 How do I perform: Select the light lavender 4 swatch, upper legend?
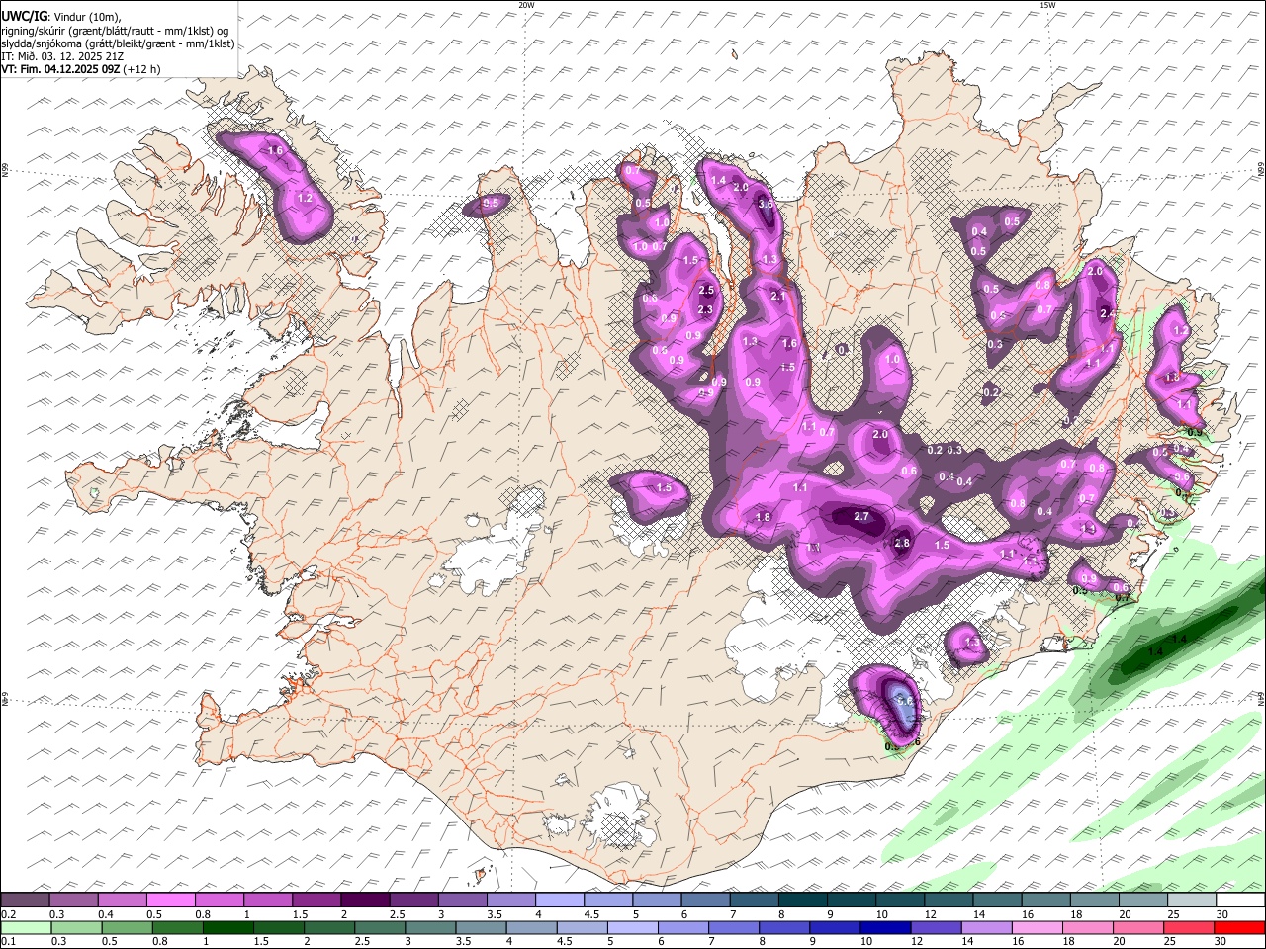(559, 900)
